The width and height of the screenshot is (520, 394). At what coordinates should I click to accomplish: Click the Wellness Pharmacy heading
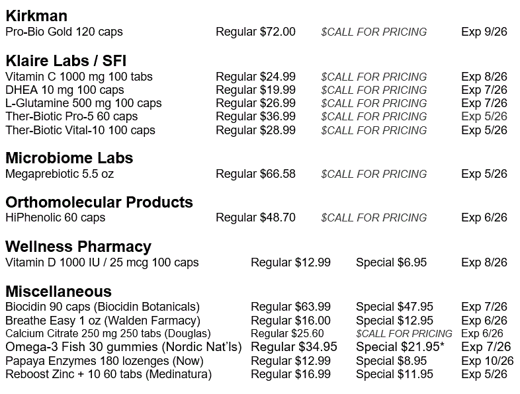point(78,247)
